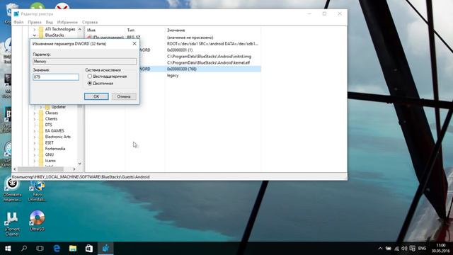Screen dimensions: 453x255
Task: Select the Classes tree item
Action: coord(52,113)
